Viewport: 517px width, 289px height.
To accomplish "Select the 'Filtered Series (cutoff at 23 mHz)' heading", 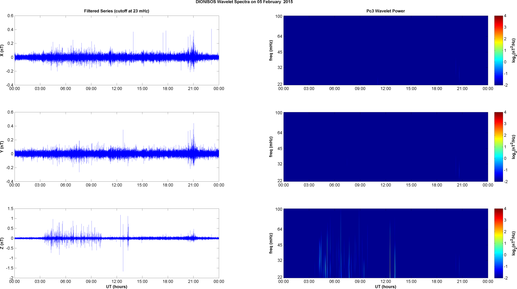I will [117, 11].
